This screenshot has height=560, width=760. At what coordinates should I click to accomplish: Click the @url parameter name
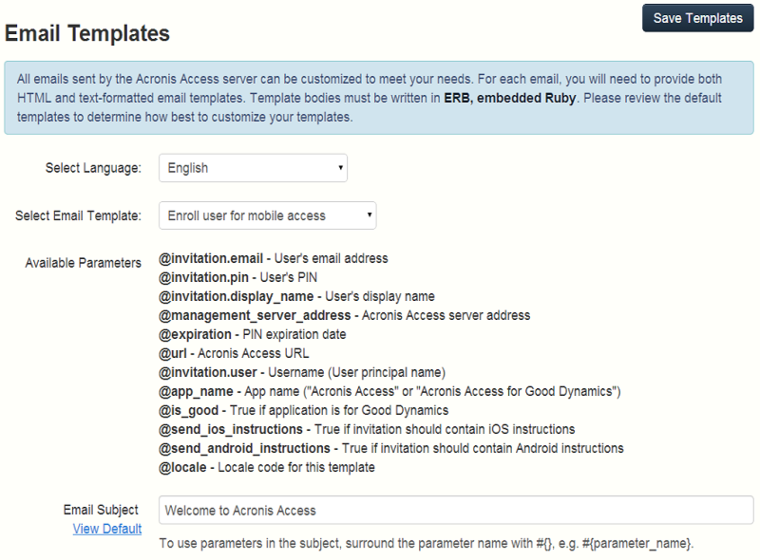tap(174, 353)
